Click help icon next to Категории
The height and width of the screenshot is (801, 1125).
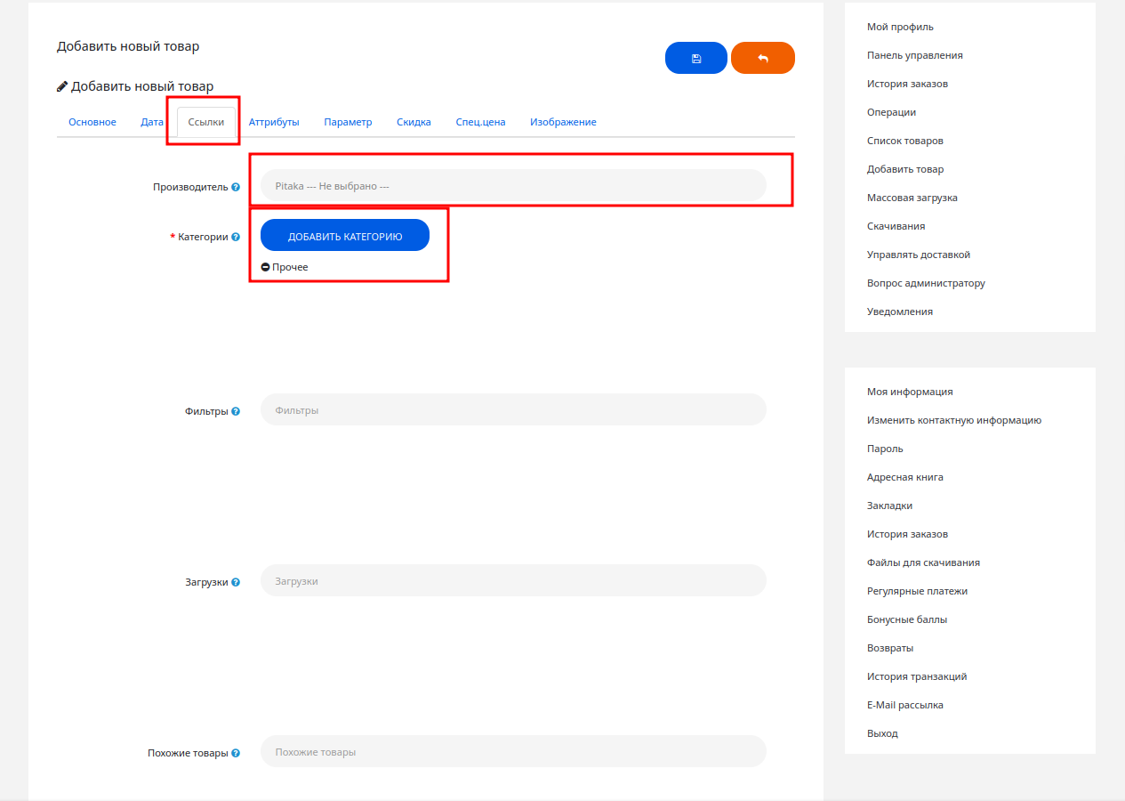(x=236, y=238)
